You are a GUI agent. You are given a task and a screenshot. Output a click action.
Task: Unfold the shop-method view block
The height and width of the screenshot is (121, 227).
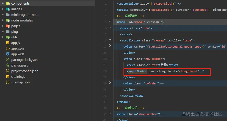pos(110,113)
